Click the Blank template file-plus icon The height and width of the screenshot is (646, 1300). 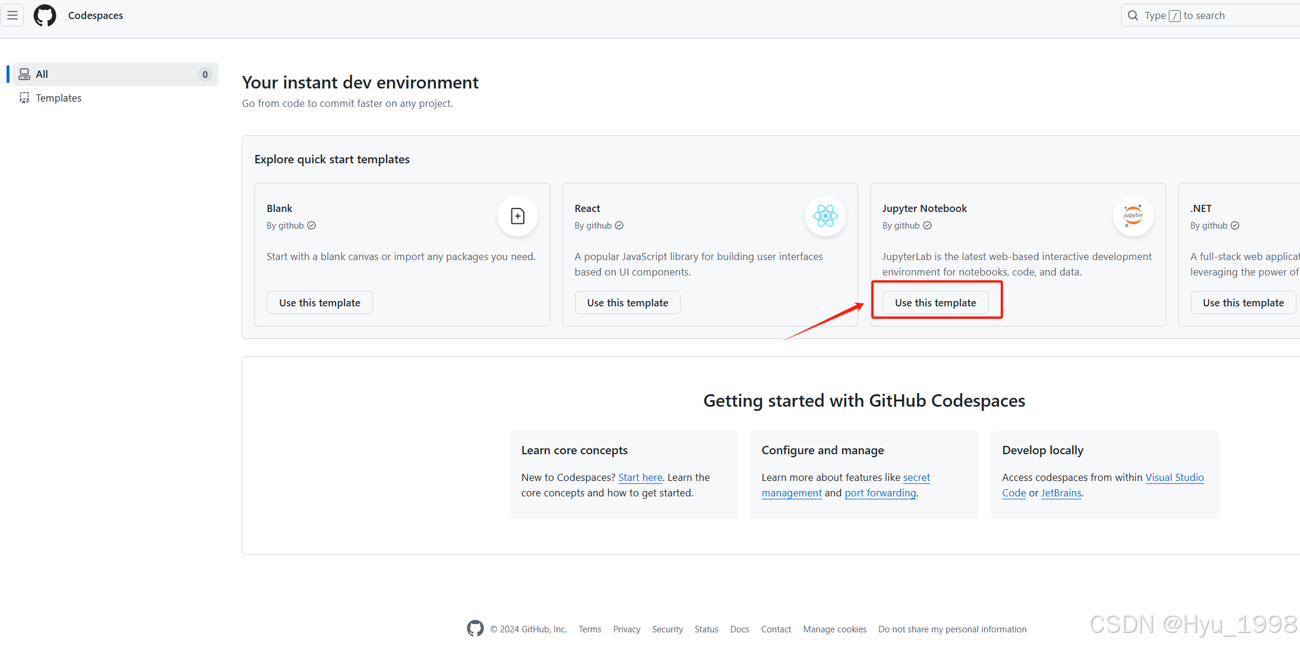[518, 216]
